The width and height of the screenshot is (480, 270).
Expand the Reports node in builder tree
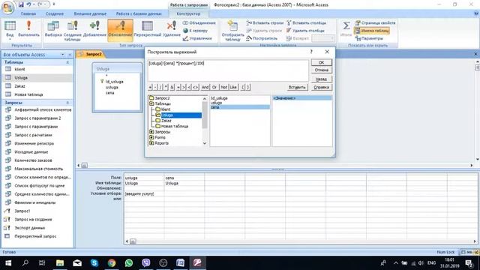pyautogui.click(x=151, y=143)
